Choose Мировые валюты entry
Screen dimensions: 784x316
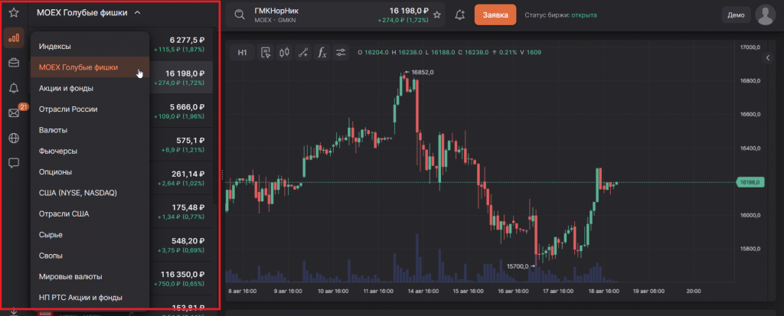tap(90, 276)
